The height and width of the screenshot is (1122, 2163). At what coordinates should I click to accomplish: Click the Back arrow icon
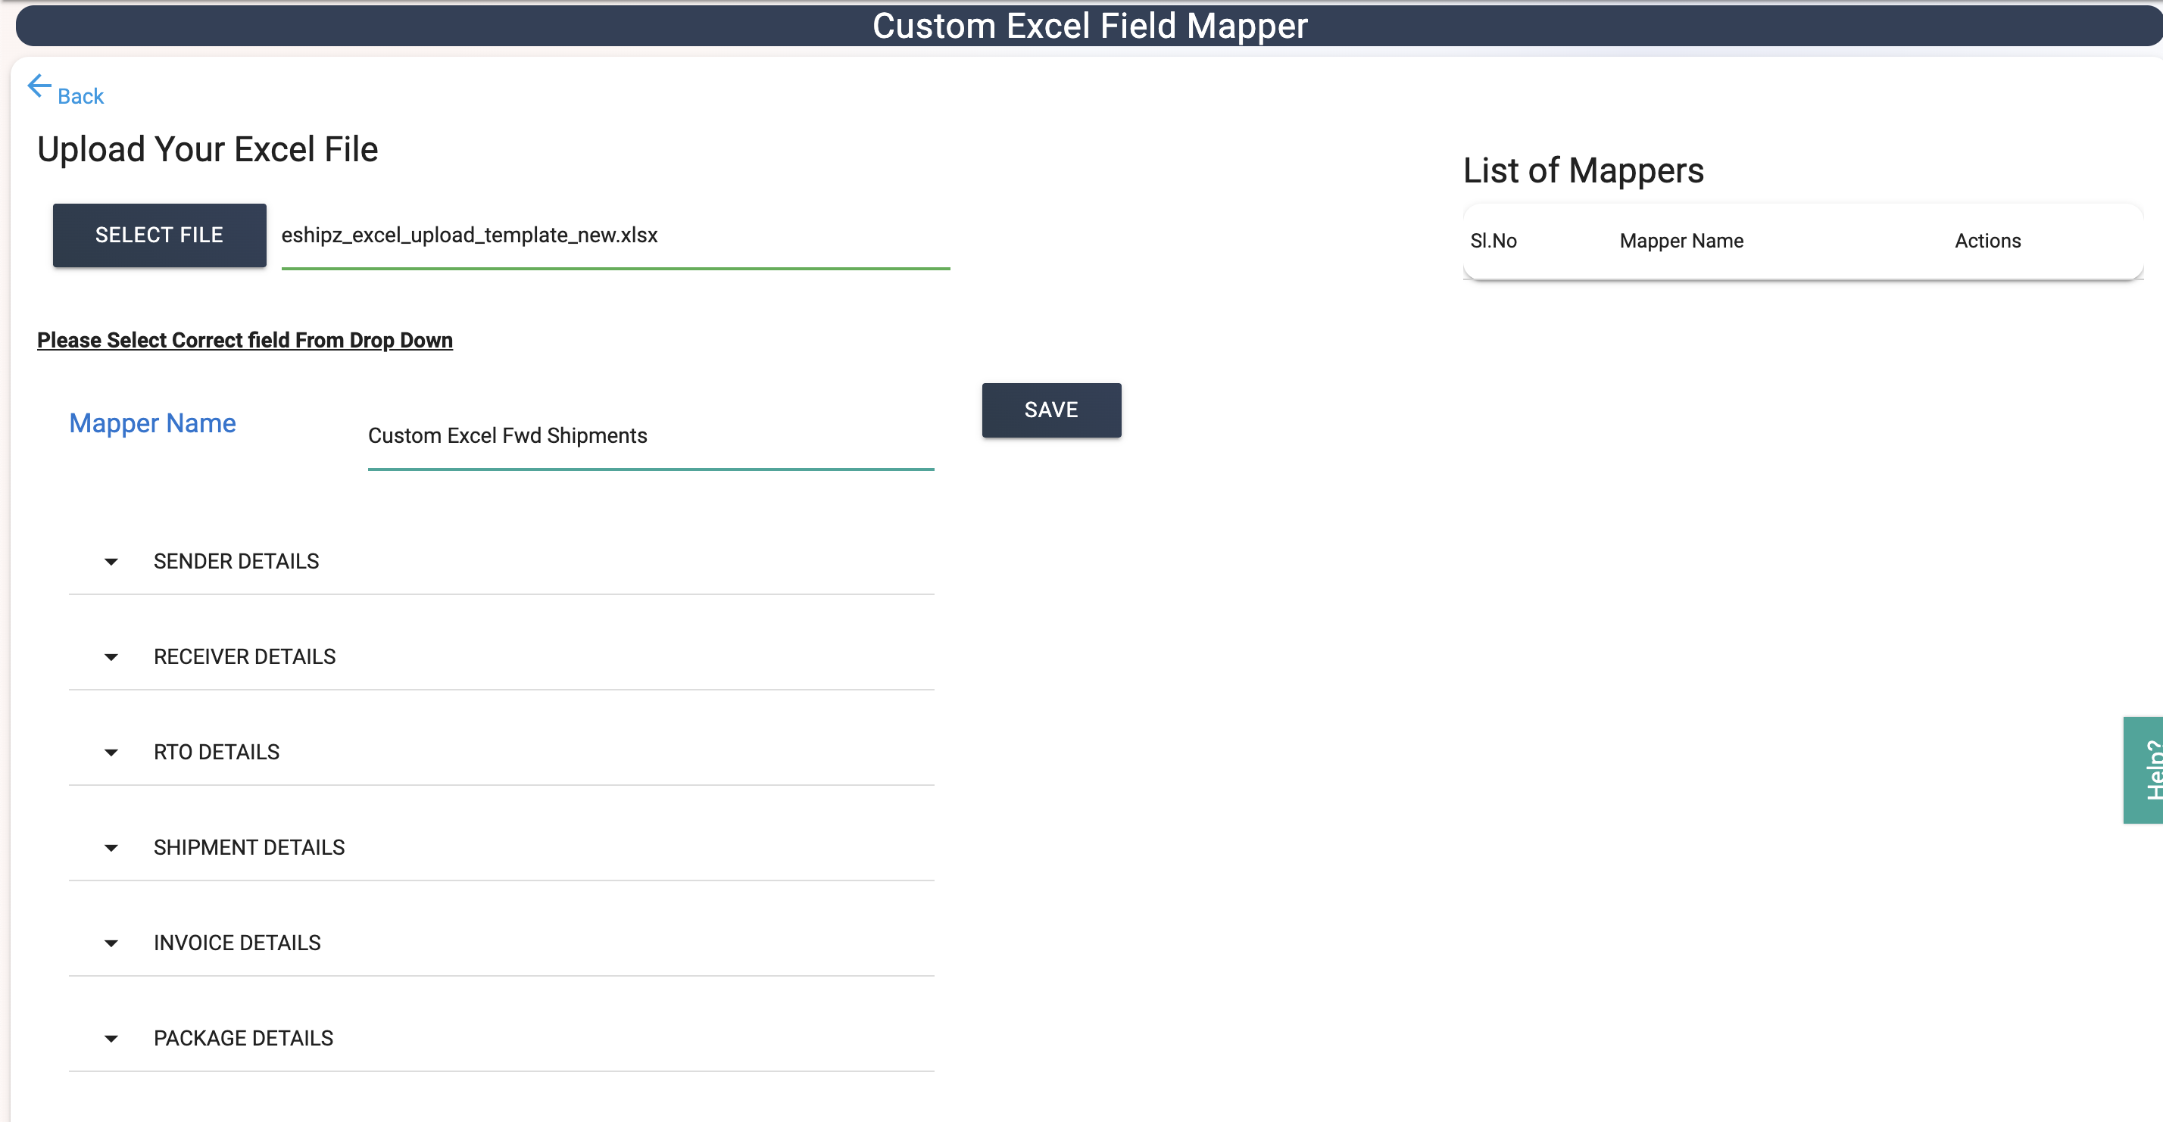coord(39,86)
